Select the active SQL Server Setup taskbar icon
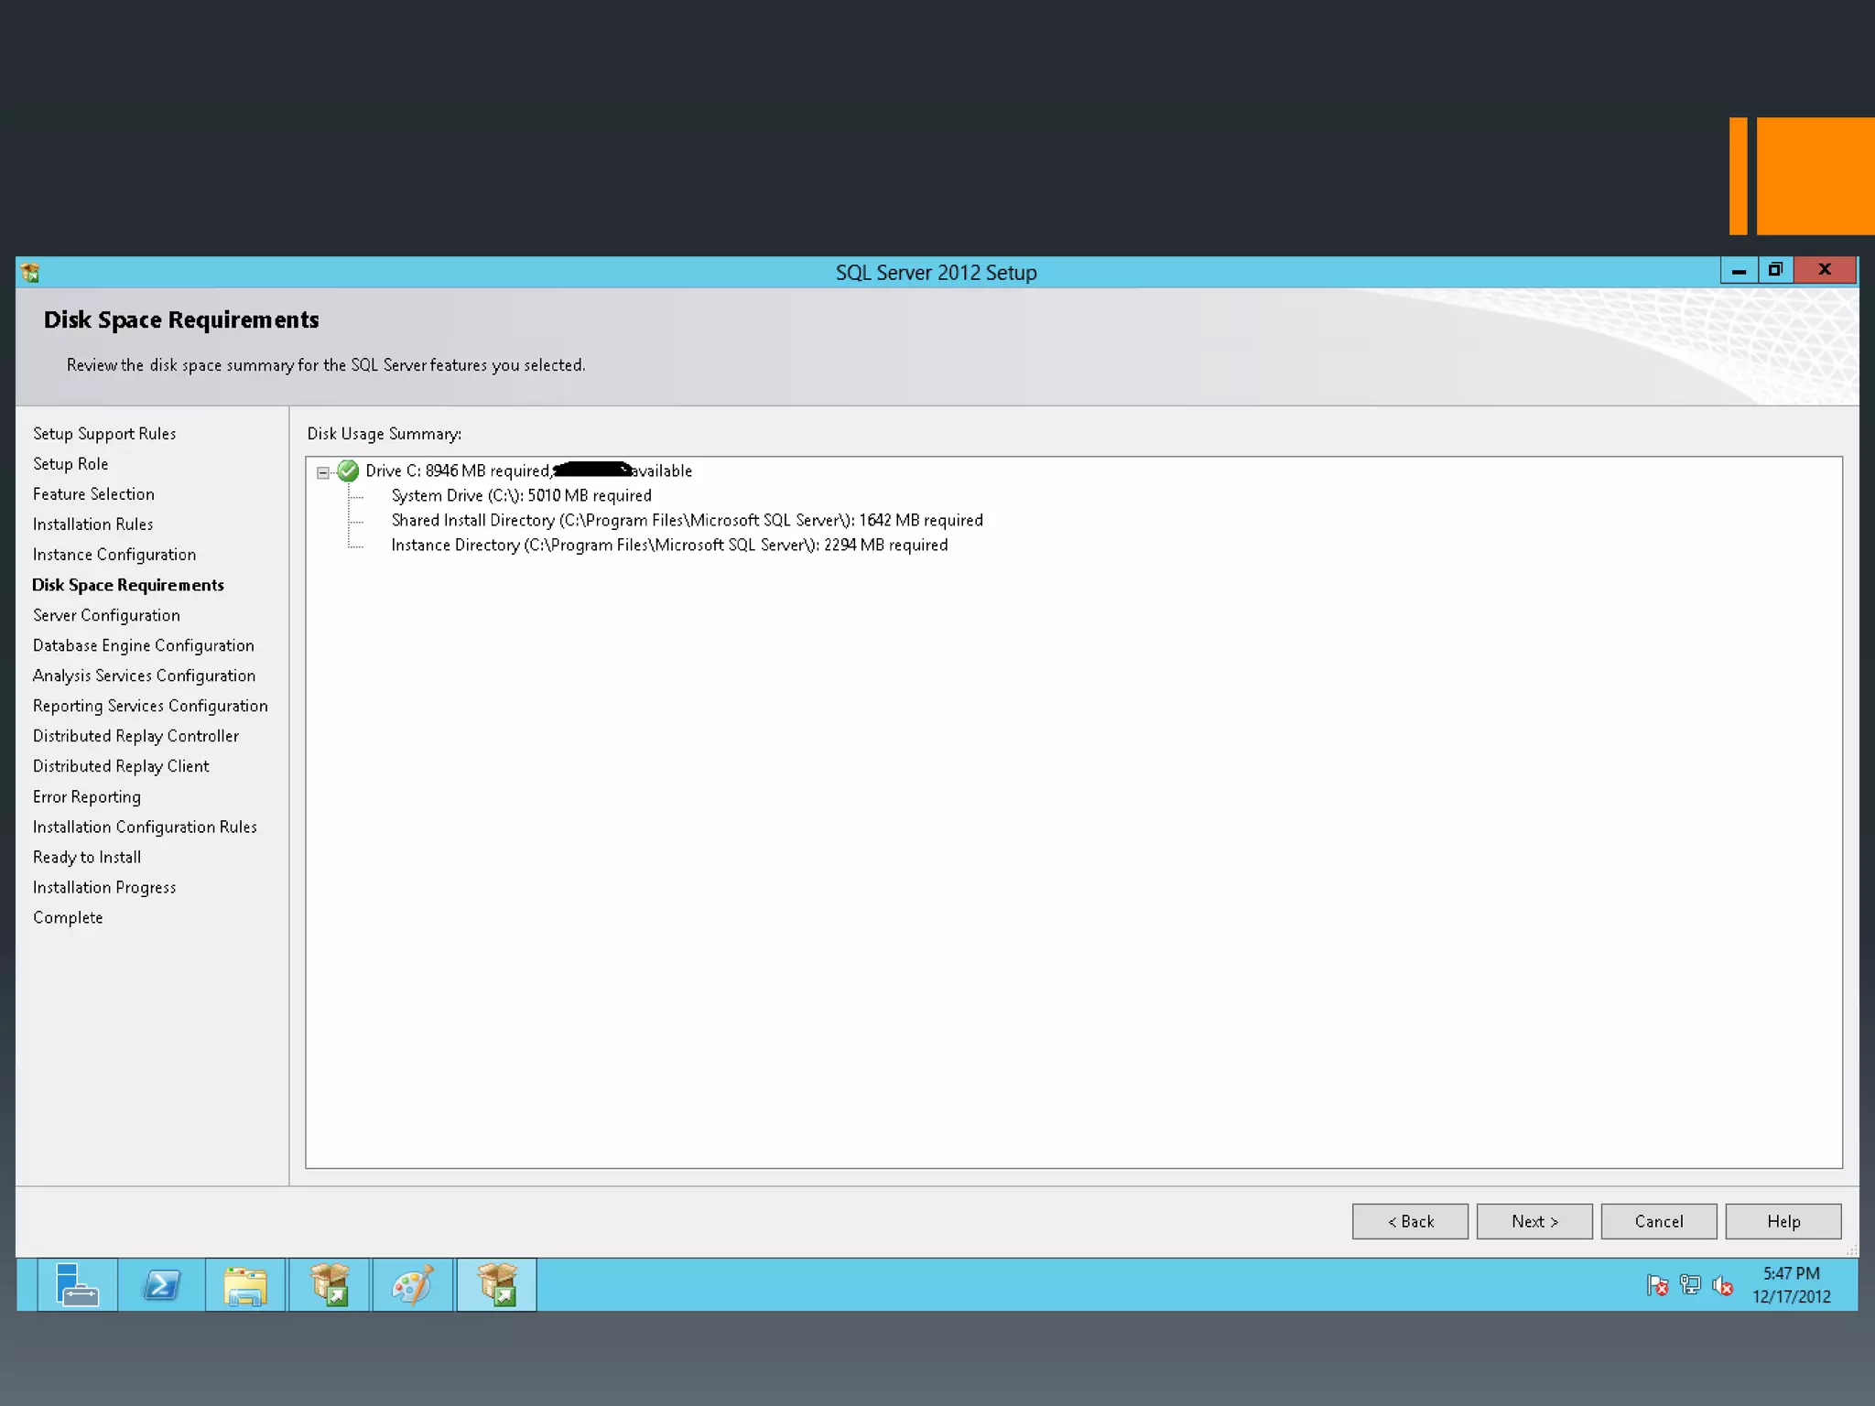 click(x=496, y=1284)
